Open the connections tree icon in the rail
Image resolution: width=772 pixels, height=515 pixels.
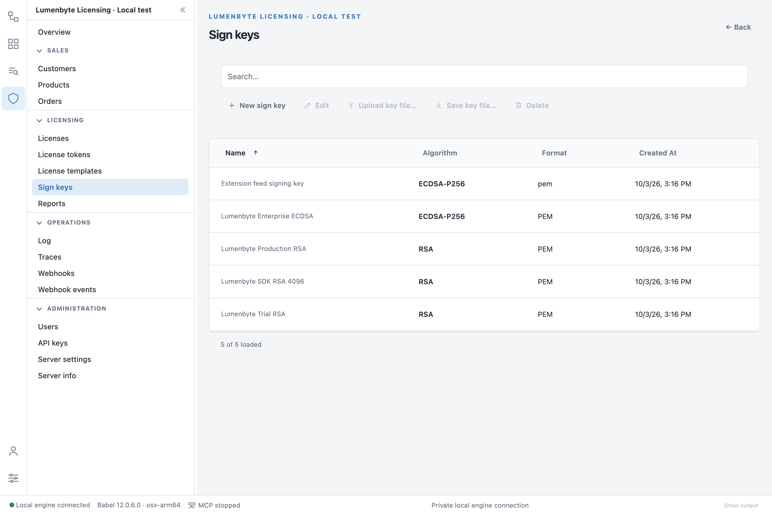point(13,16)
